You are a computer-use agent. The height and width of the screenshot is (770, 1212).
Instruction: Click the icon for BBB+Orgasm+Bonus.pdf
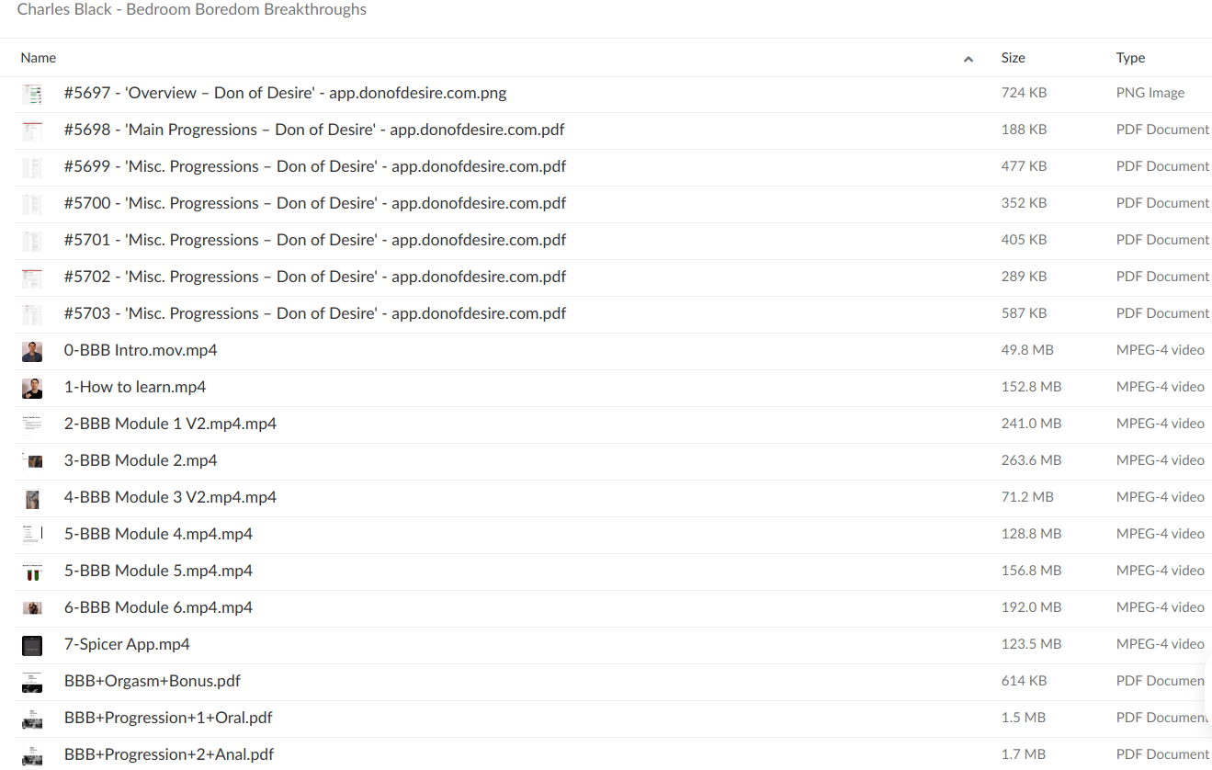(32, 682)
